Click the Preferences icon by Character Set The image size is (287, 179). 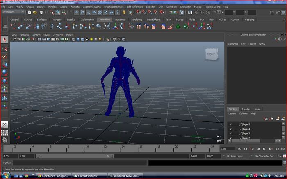(x=284, y=156)
